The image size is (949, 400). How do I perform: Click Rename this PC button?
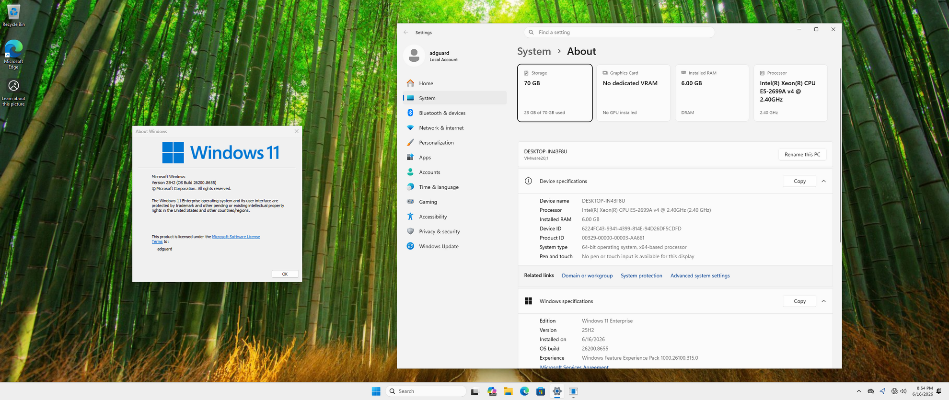802,154
